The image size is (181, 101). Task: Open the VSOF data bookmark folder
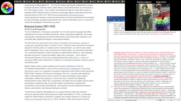(50, 1)
